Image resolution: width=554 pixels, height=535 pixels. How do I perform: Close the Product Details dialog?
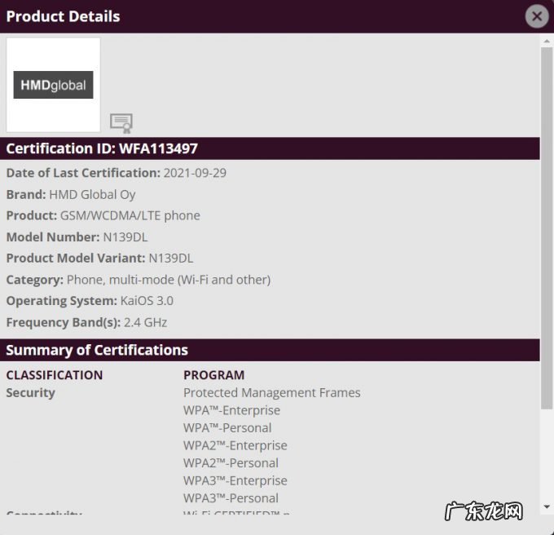536,16
